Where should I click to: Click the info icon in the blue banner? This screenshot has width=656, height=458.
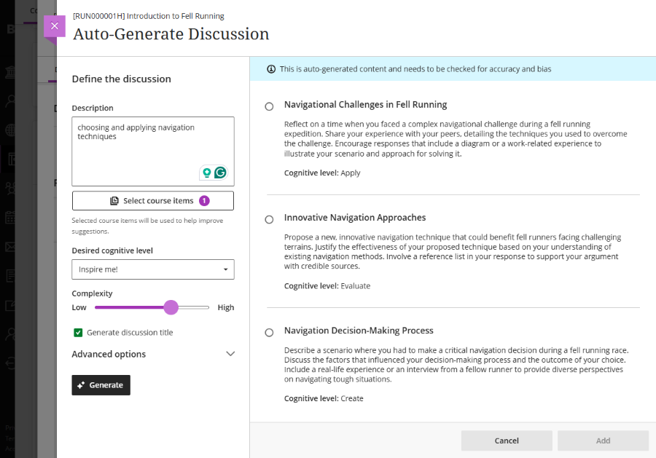click(x=271, y=69)
